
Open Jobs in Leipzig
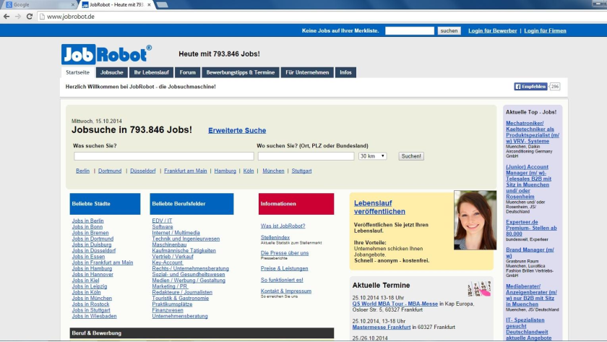tap(90, 286)
